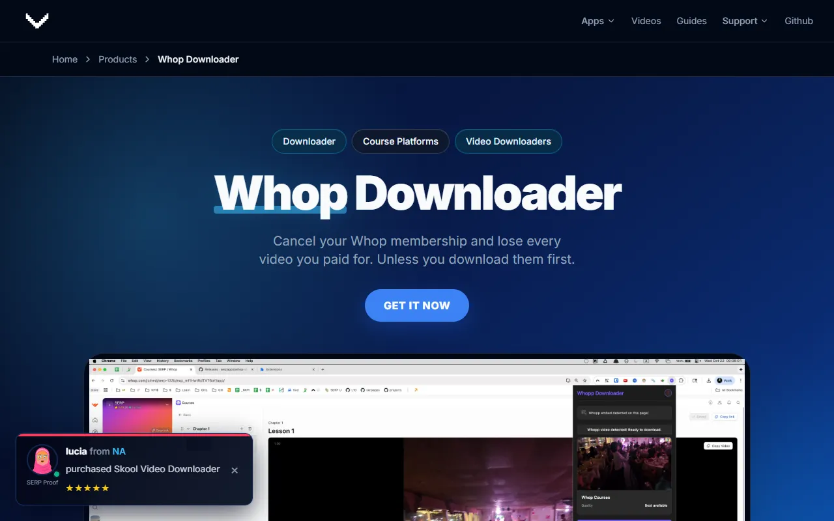Select the Video Downloaders tag pill
834x521 pixels.
tap(508, 141)
